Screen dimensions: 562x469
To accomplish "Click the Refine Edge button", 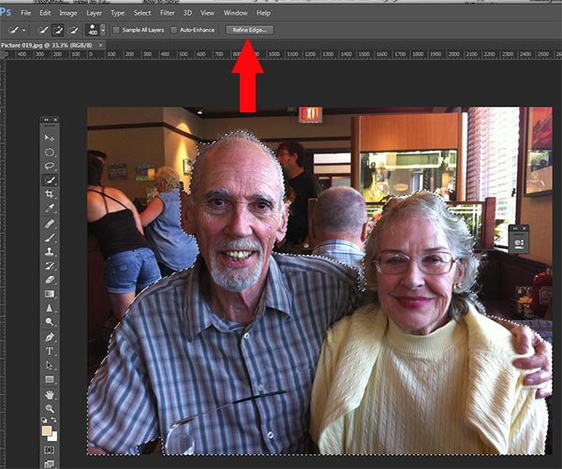I will (x=249, y=30).
